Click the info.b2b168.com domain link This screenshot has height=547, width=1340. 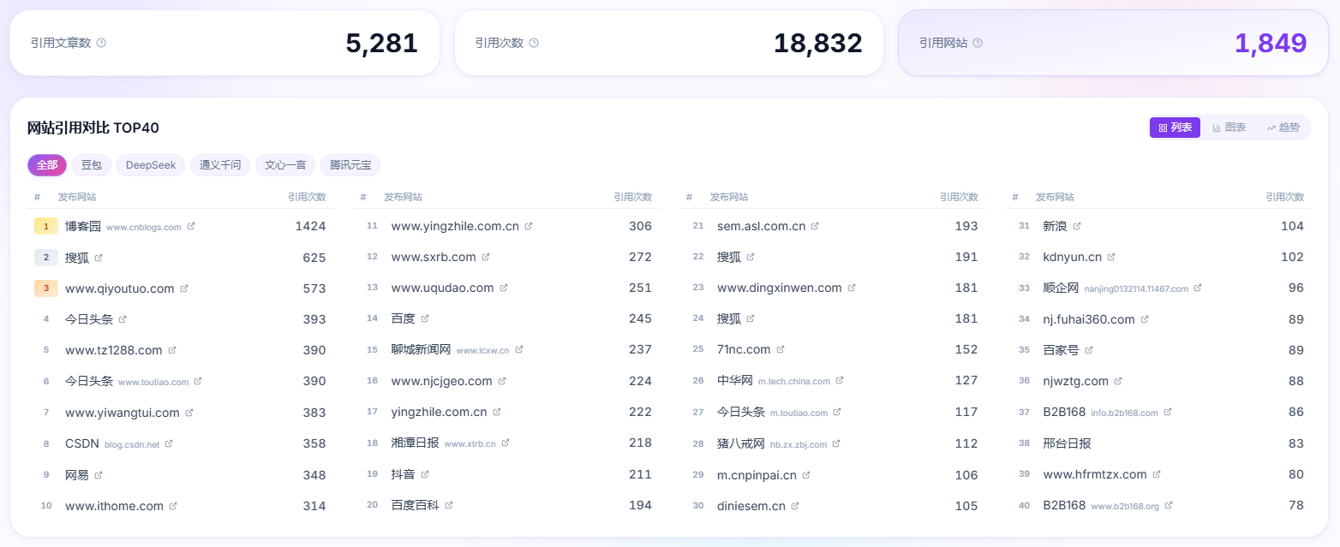coord(1124,413)
